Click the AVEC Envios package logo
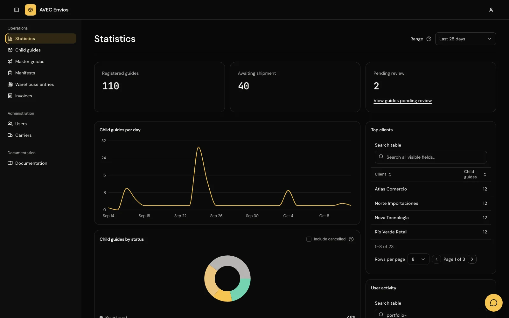This screenshot has width=509, height=318. 31,10
